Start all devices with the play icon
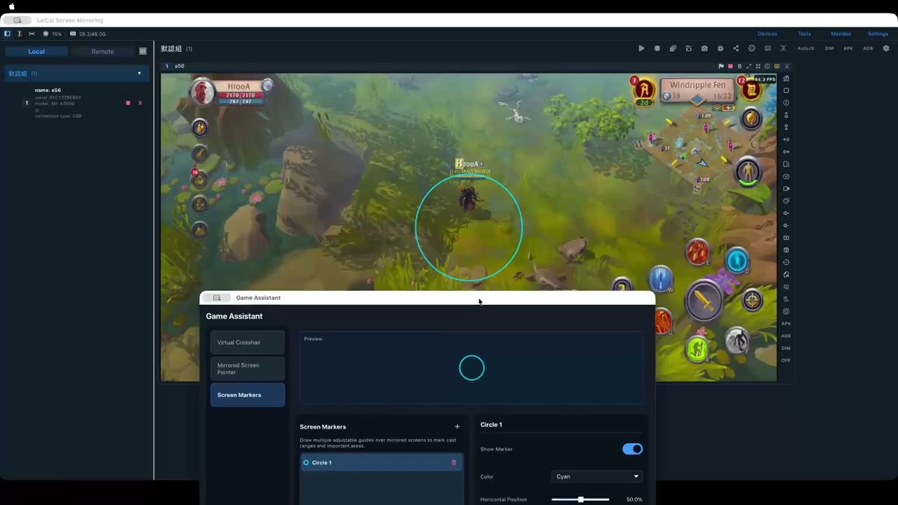The width and height of the screenshot is (898, 505). pyautogui.click(x=641, y=48)
